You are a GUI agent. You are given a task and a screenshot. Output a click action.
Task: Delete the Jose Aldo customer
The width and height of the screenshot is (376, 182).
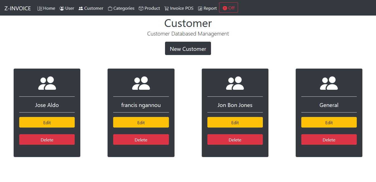(x=47, y=139)
